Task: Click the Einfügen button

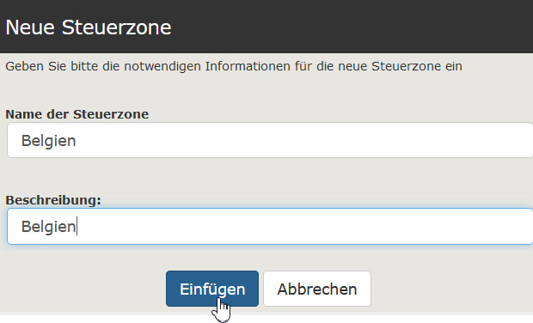Action: click(x=212, y=289)
